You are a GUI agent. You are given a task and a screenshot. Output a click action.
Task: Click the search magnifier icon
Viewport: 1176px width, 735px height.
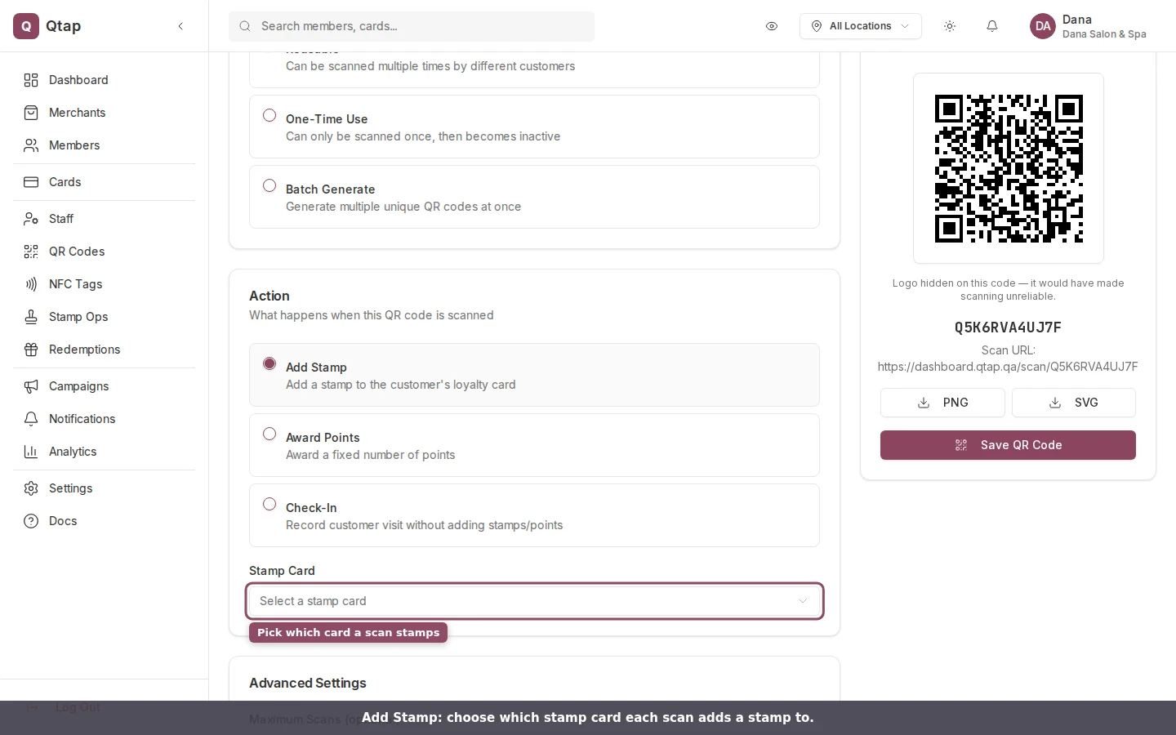pyautogui.click(x=245, y=26)
